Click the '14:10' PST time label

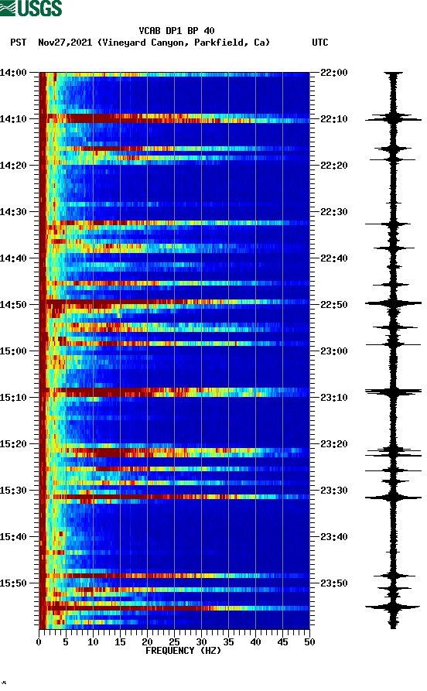(13, 119)
